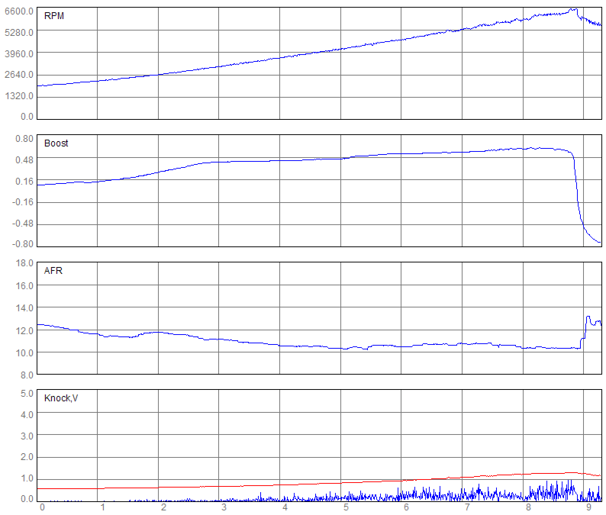Click time axis label 3

click(224, 507)
